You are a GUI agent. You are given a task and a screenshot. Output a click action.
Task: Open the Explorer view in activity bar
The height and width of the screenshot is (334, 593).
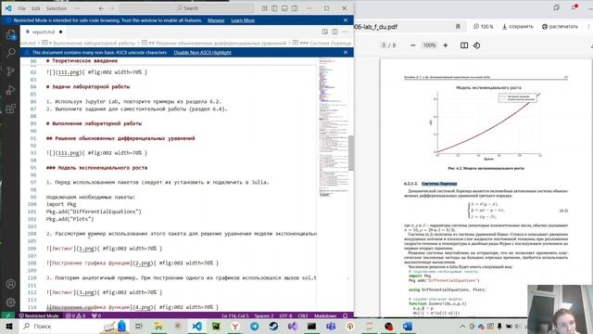point(10,34)
